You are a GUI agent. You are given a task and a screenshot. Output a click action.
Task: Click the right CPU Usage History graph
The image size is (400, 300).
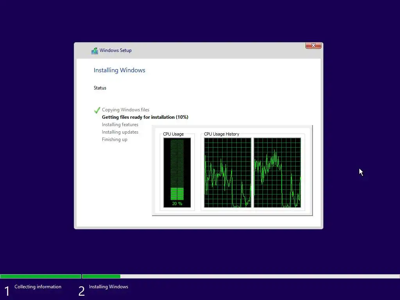[x=277, y=173]
